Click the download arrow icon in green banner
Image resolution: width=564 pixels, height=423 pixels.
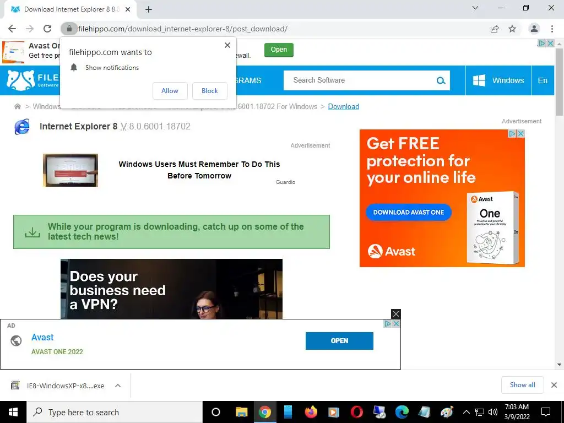tap(32, 232)
